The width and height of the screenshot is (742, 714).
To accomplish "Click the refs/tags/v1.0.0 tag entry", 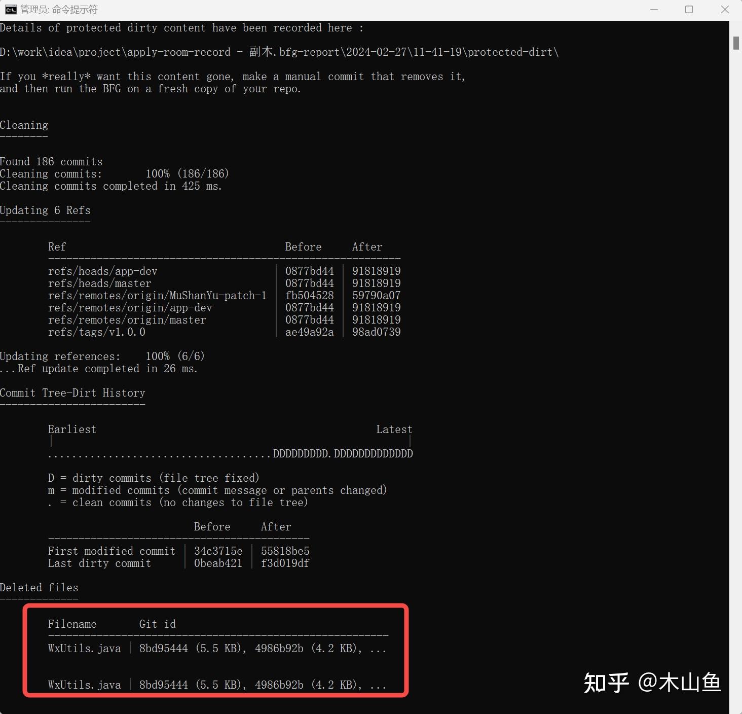I will point(96,332).
